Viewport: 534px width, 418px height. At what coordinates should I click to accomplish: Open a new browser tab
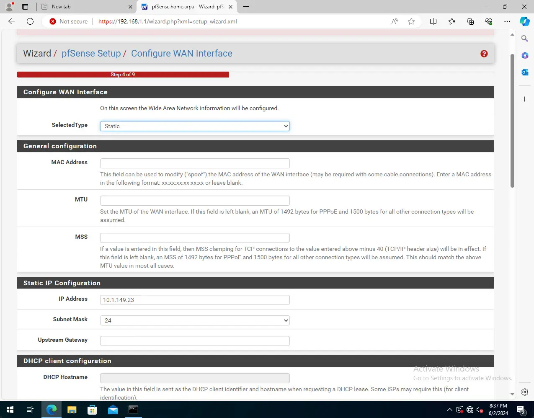pyautogui.click(x=246, y=7)
